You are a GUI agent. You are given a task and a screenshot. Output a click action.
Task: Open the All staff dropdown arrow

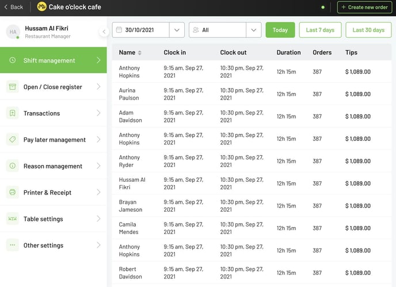click(x=254, y=30)
